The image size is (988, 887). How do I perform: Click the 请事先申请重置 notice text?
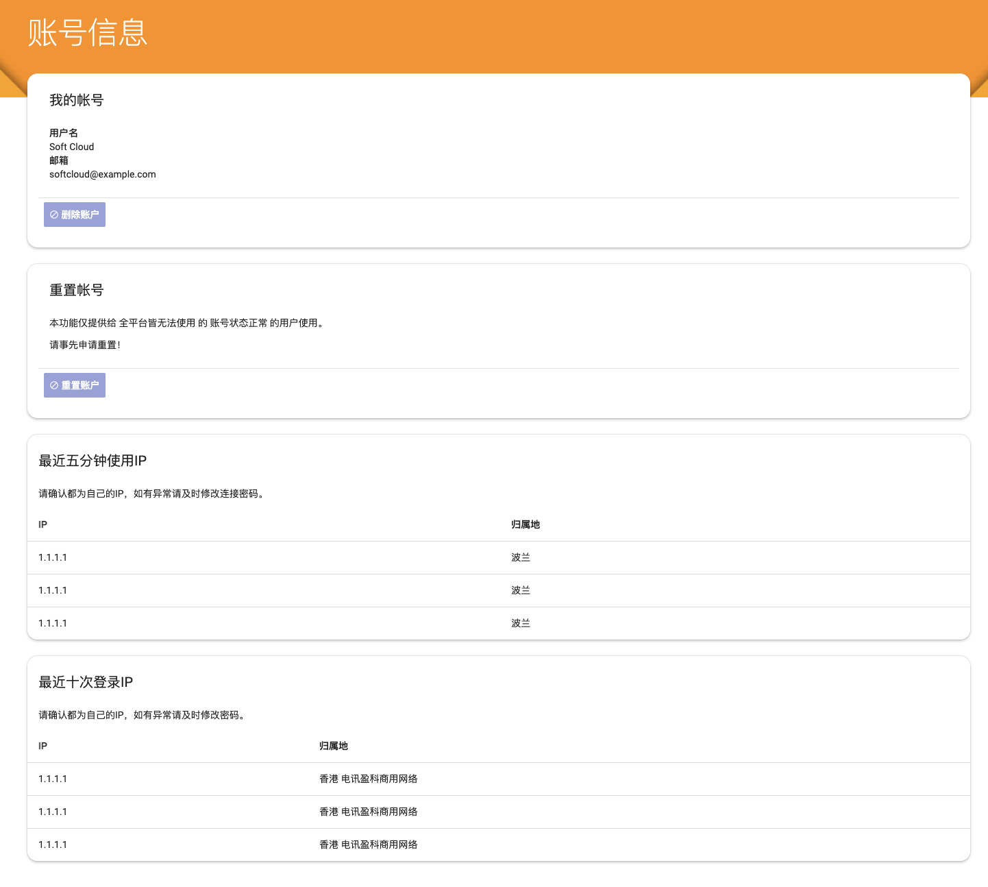85,345
